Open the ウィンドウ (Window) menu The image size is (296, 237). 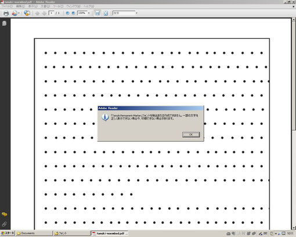tap(73, 6)
